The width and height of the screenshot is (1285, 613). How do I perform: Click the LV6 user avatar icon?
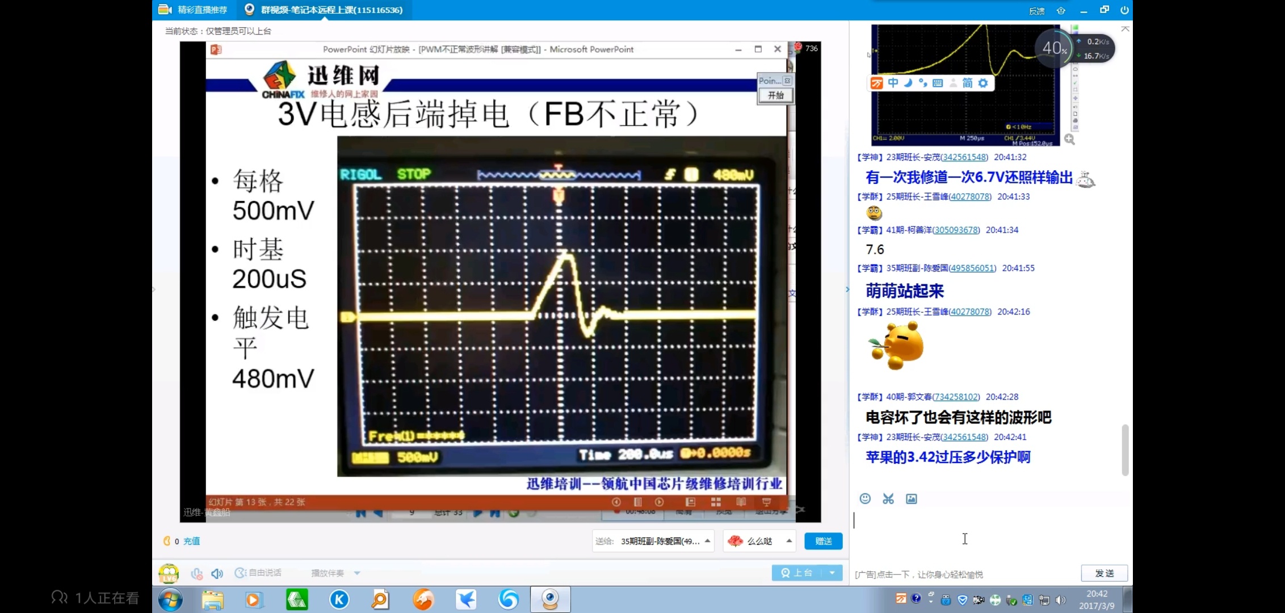[169, 573]
